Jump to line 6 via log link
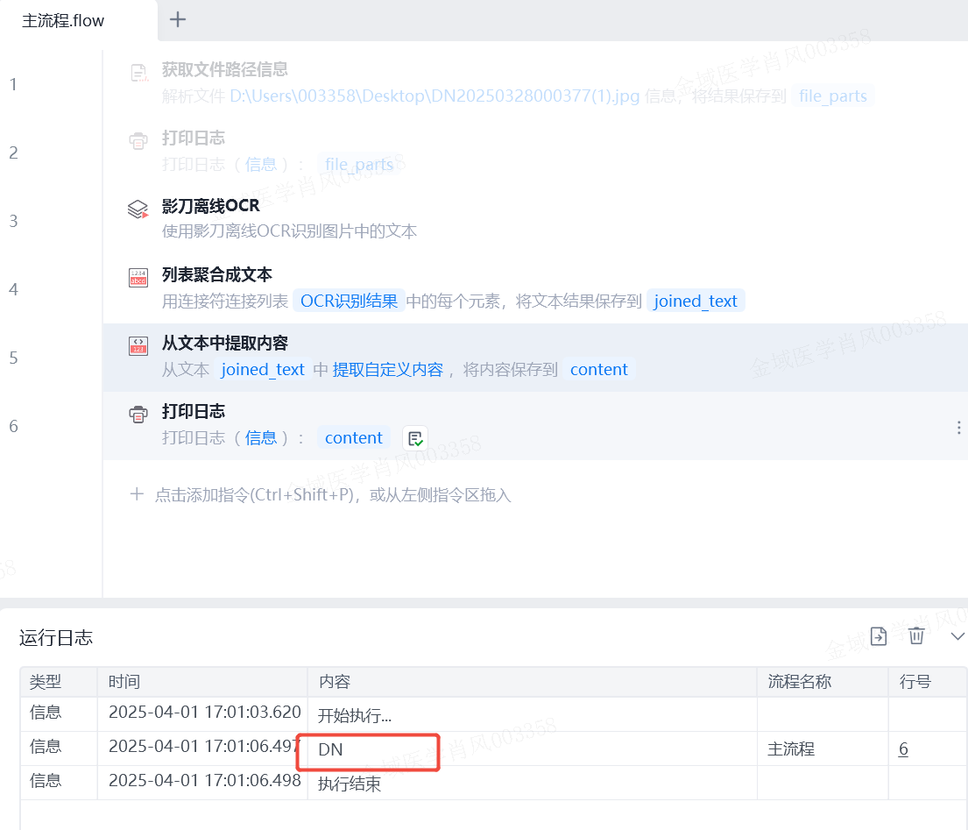The width and height of the screenshot is (968, 830). tap(903, 749)
